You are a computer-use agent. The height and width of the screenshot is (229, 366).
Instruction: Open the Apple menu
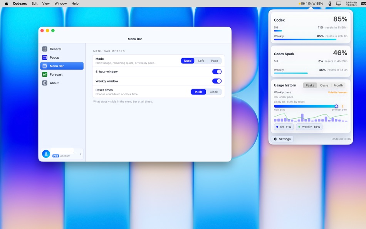tap(7, 3)
